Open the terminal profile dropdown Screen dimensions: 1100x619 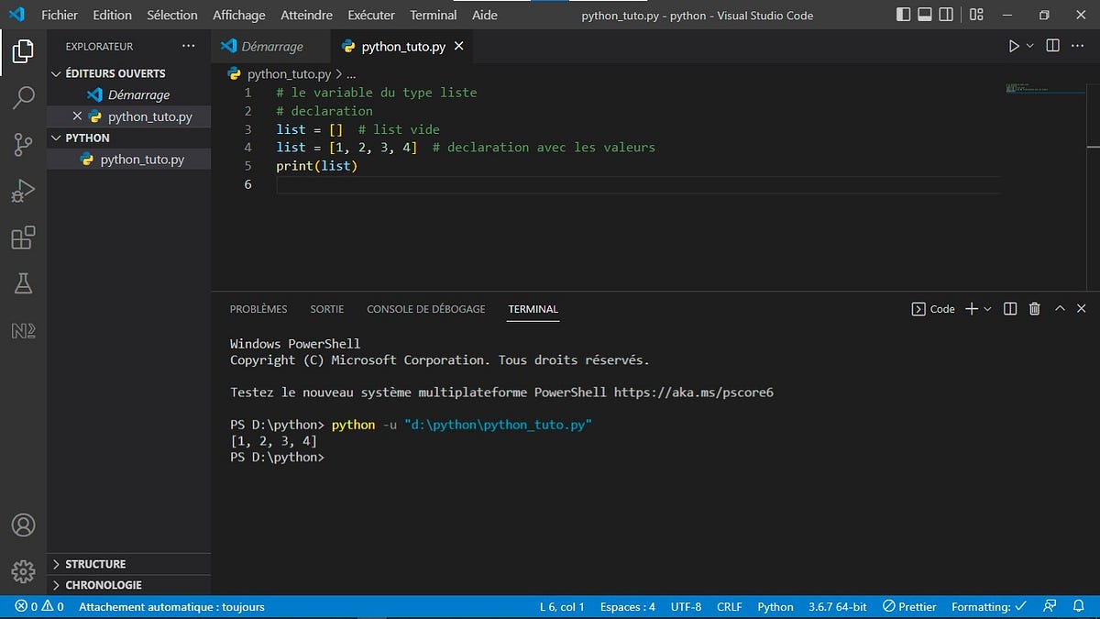point(988,309)
